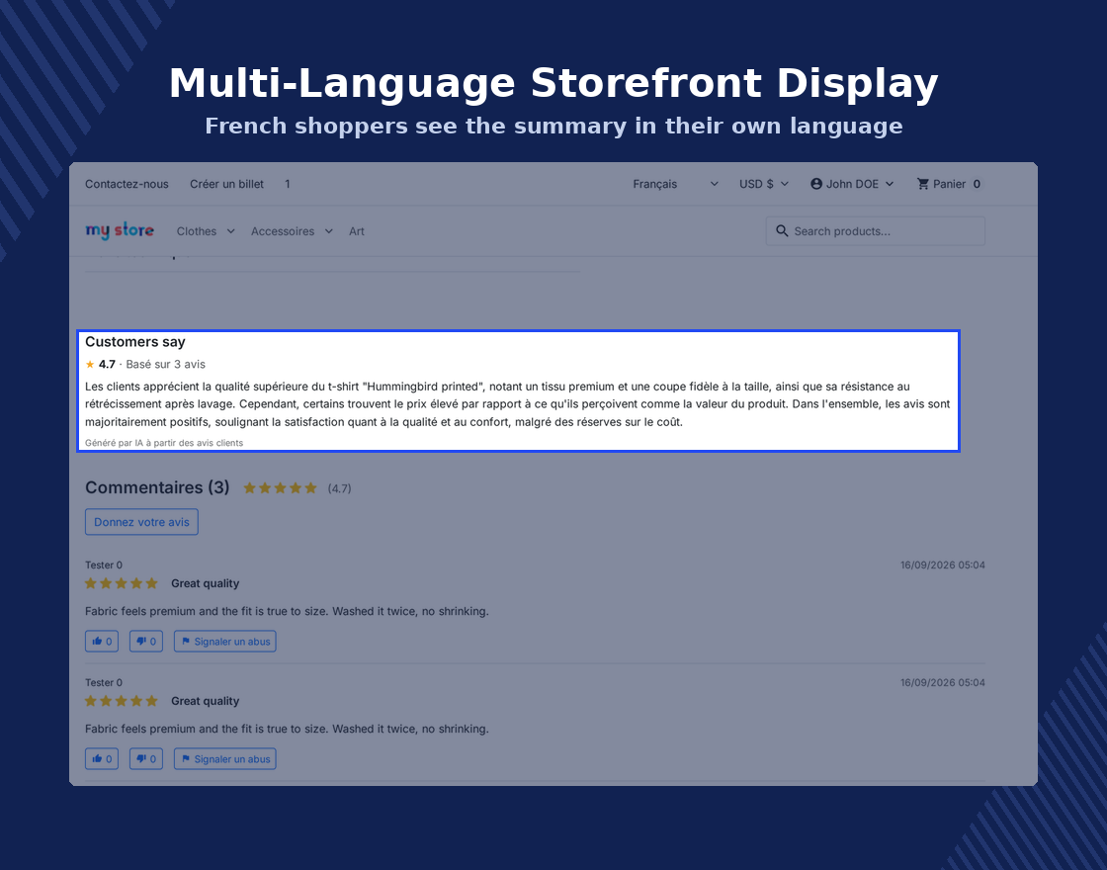Expand the Clothes menu

click(206, 231)
